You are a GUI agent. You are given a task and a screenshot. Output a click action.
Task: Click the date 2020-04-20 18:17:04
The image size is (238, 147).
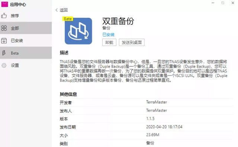[164, 127]
